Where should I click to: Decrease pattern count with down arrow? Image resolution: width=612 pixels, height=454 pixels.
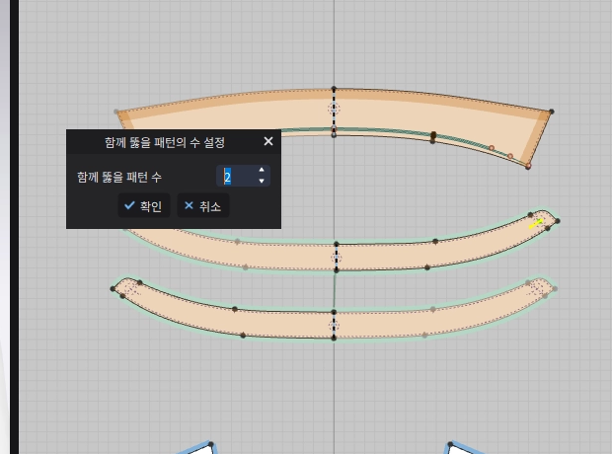[x=262, y=182]
